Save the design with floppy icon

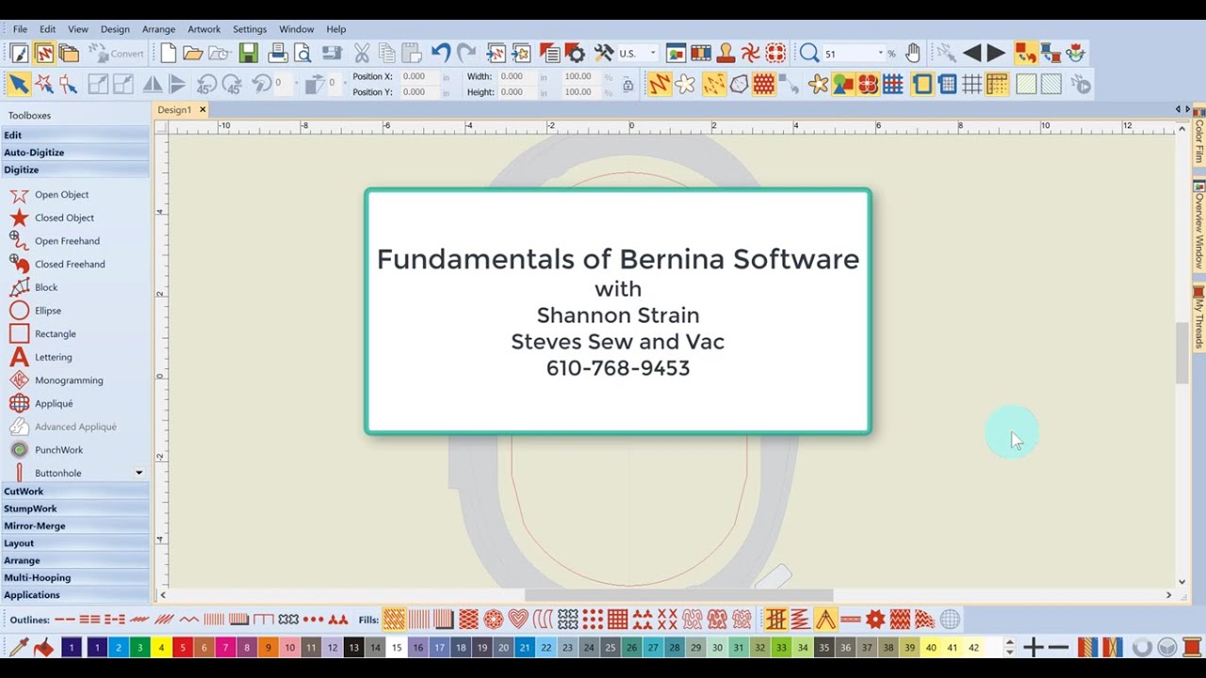248,54
